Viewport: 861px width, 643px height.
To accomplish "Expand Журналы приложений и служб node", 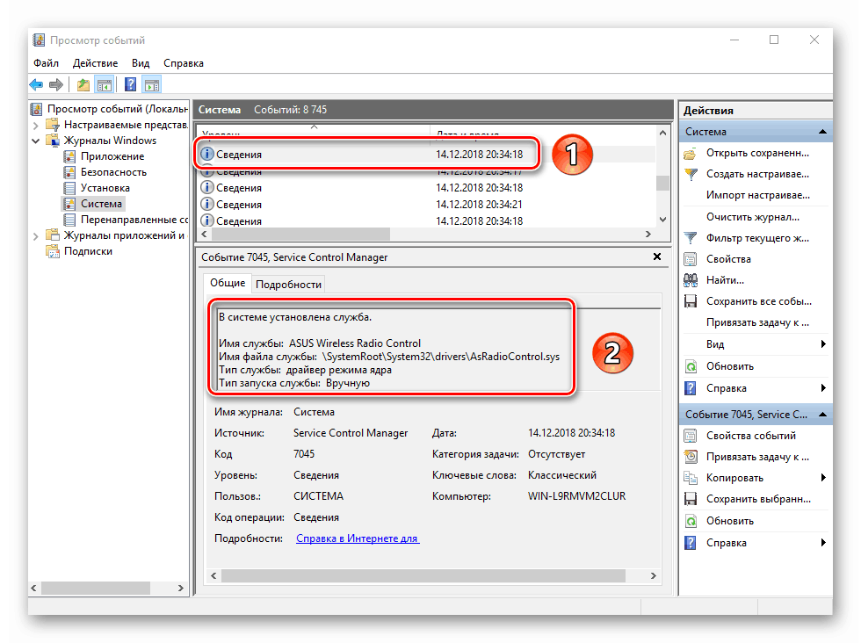I will [36, 235].
